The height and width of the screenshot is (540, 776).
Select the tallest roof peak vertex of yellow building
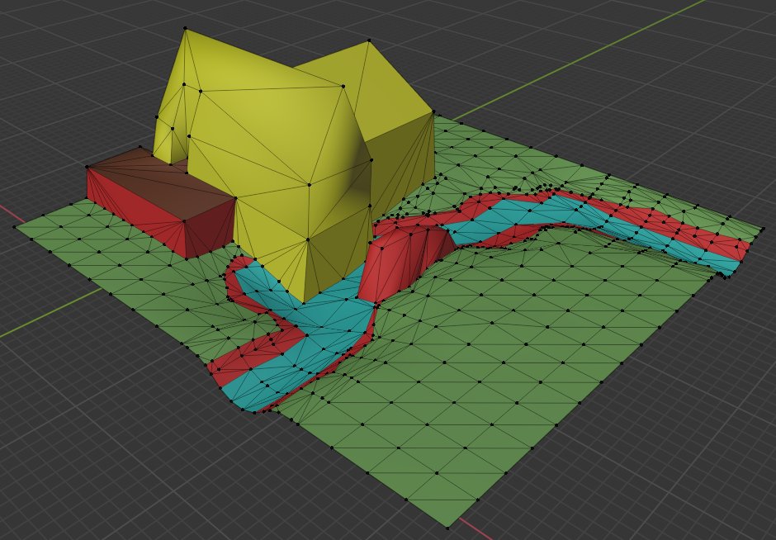click(x=185, y=29)
